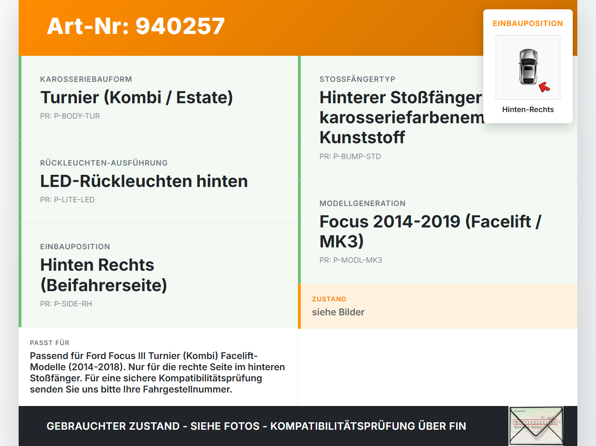The image size is (596, 446).
Task: Select 'Turnier (Kombi / Estate)' value
Action: tap(136, 97)
